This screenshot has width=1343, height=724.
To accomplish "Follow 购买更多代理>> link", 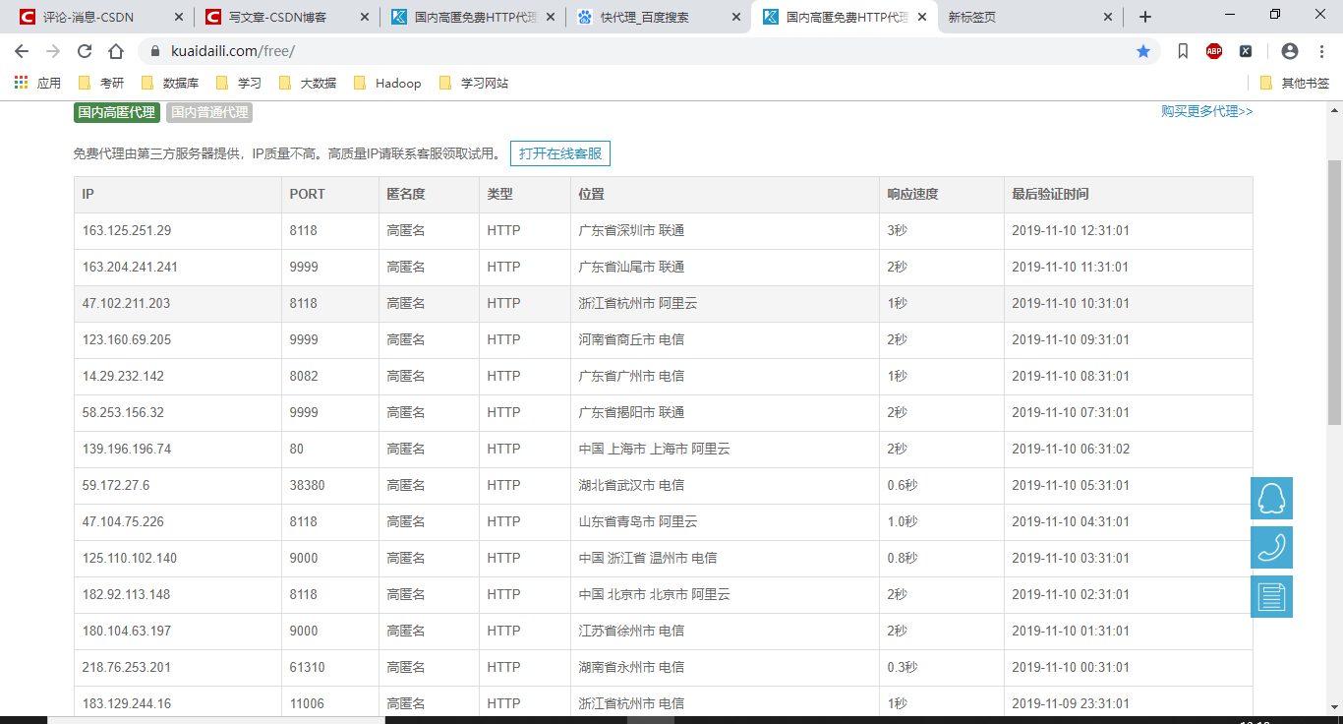I will point(1207,111).
